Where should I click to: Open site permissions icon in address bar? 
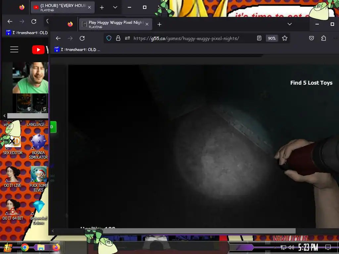click(x=127, y=38)
